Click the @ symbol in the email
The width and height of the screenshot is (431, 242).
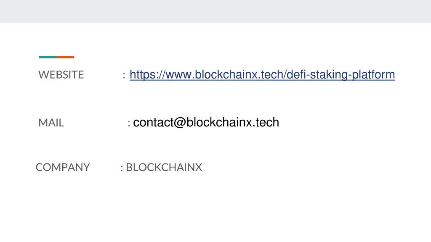pyautogui.click(x=180, y=123)
